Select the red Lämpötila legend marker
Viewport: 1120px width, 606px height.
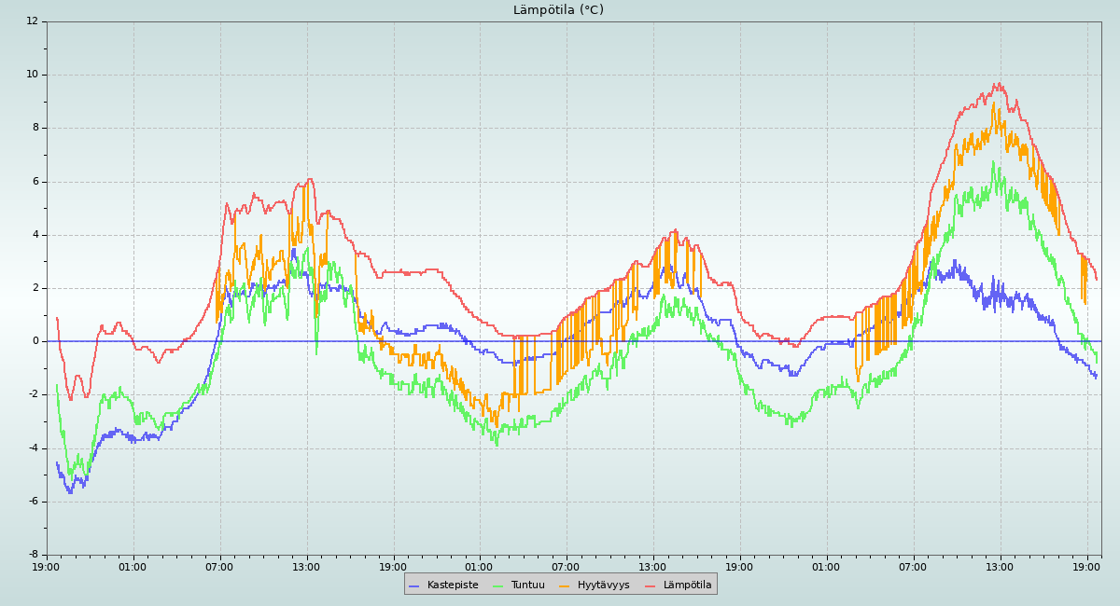coord(651,585)
